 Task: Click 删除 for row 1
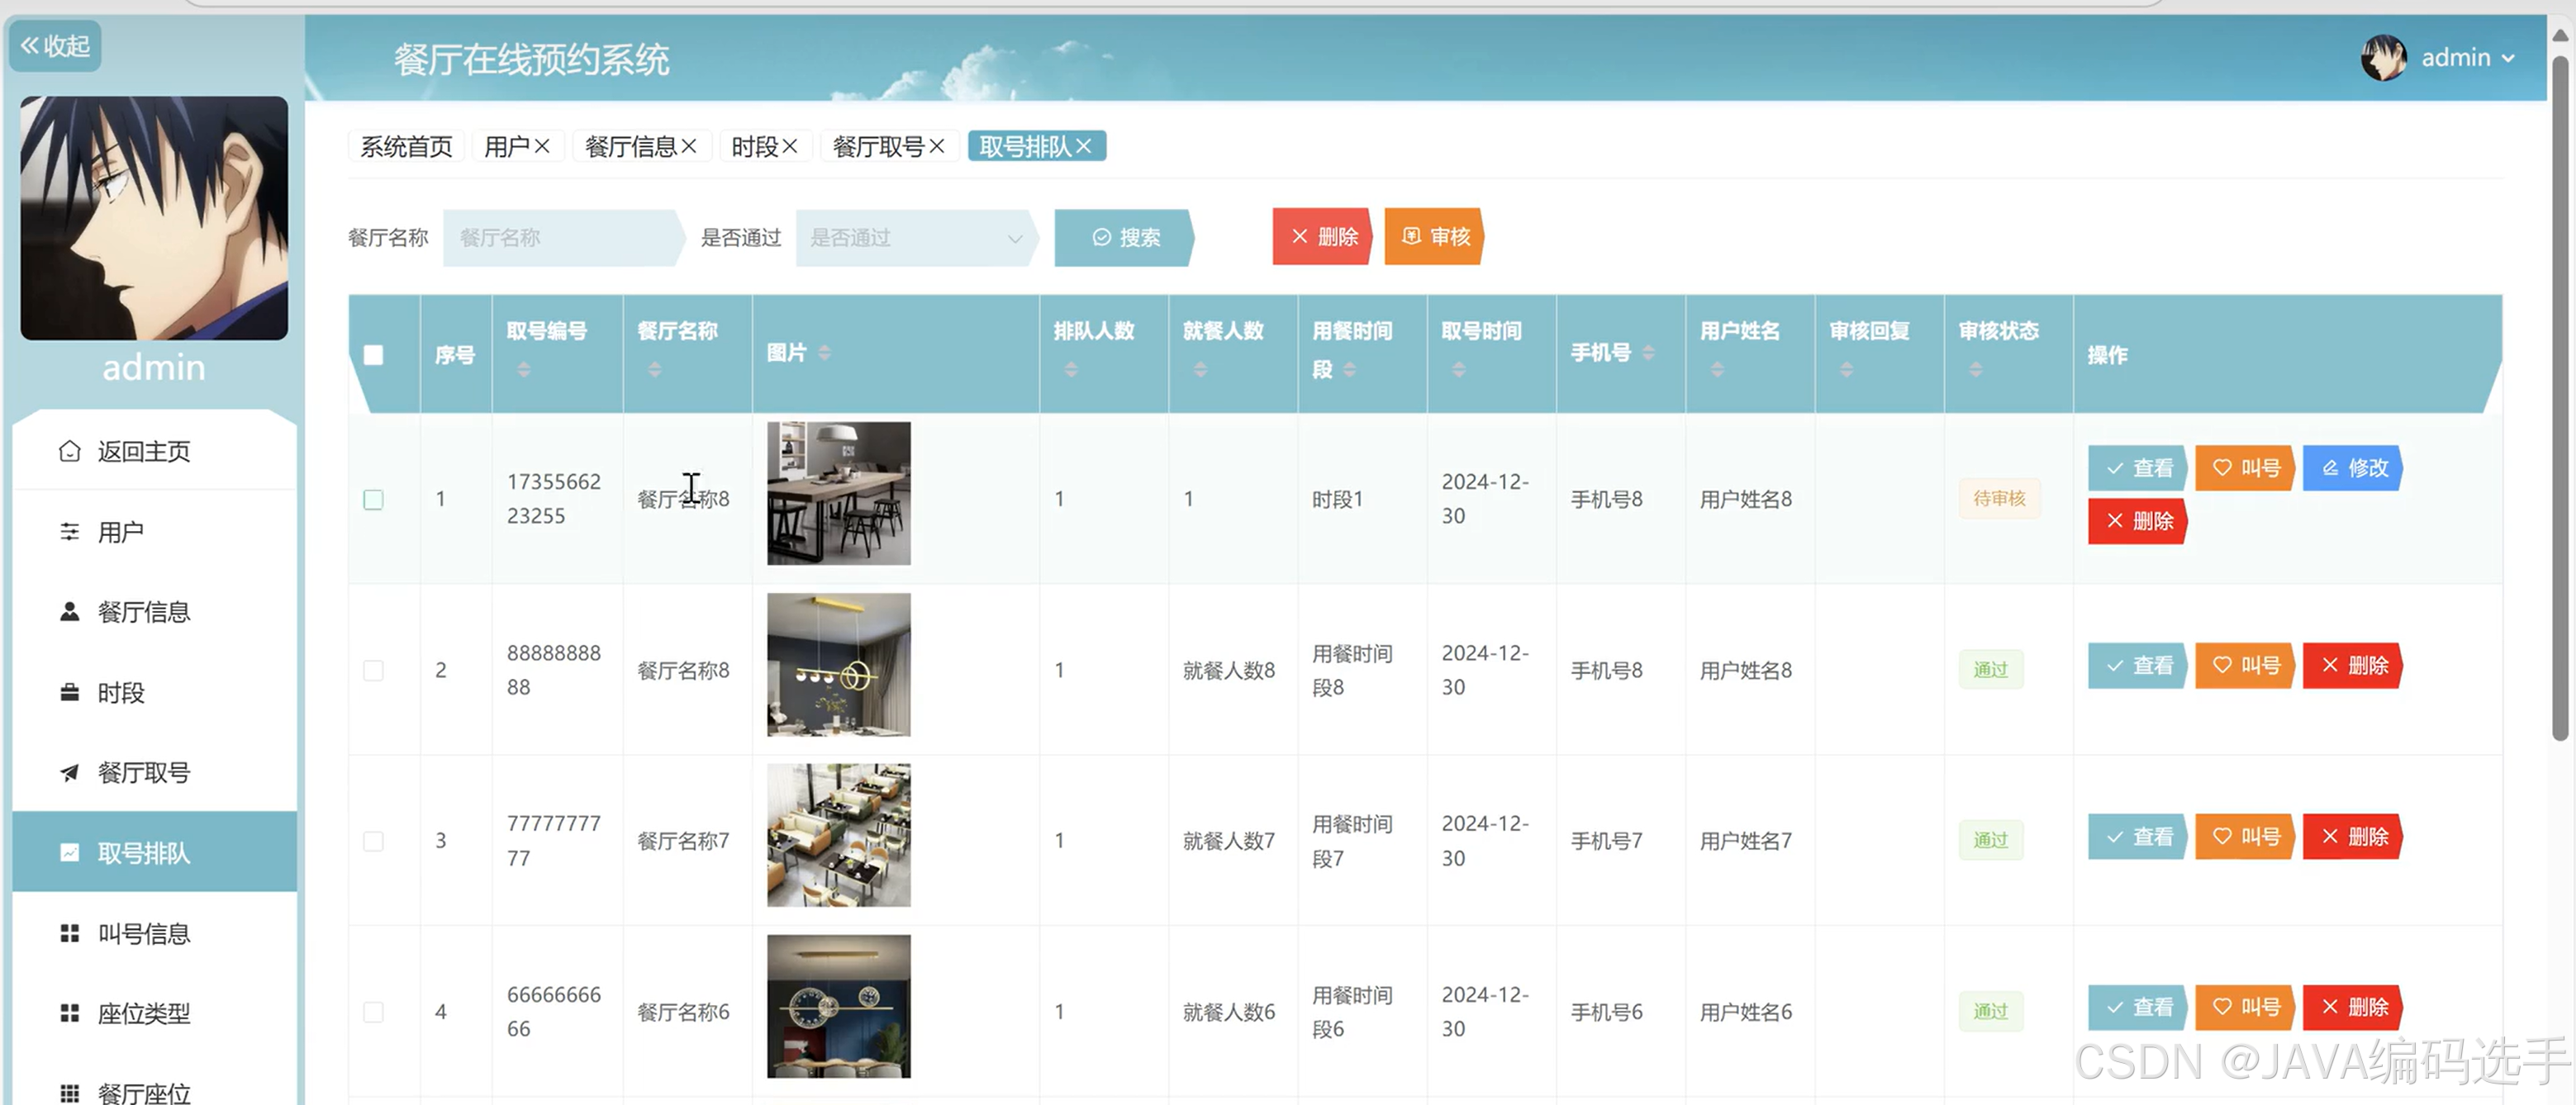pyautogui.click(x=2138, y=521)
